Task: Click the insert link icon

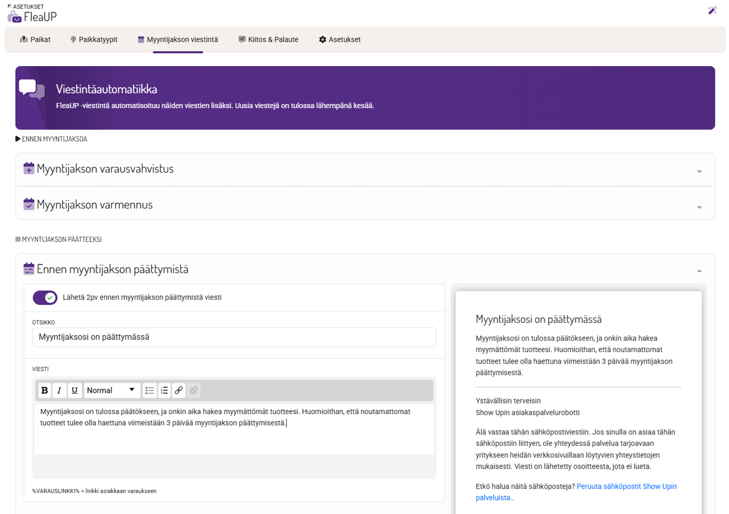Action: pos(179,390)
